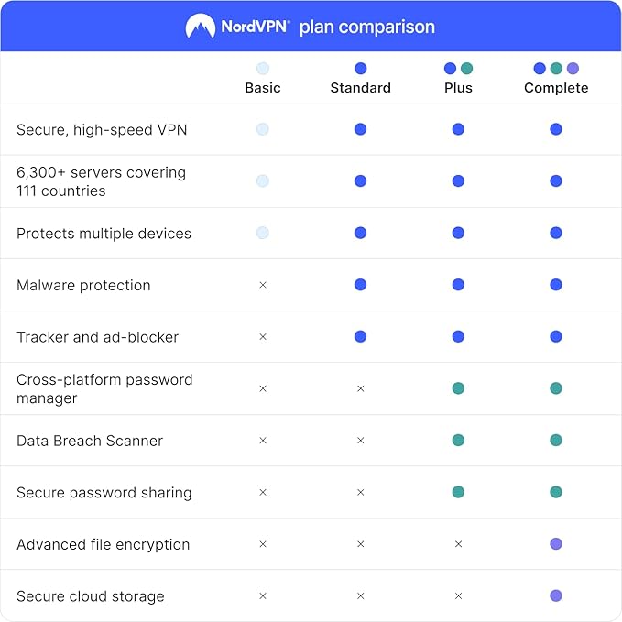
Task: Click the Malware protection feature label
Action: click(x=83, y=285)
